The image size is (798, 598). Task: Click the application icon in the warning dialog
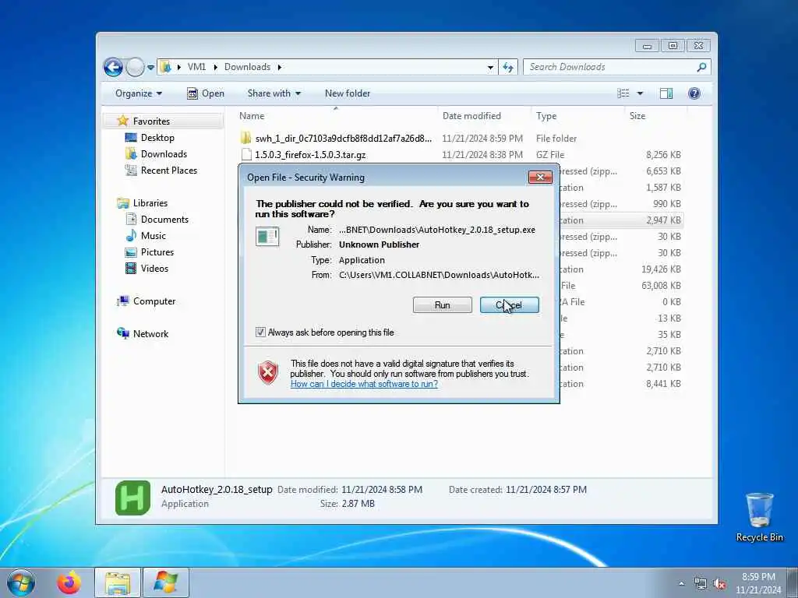[267, 237]
